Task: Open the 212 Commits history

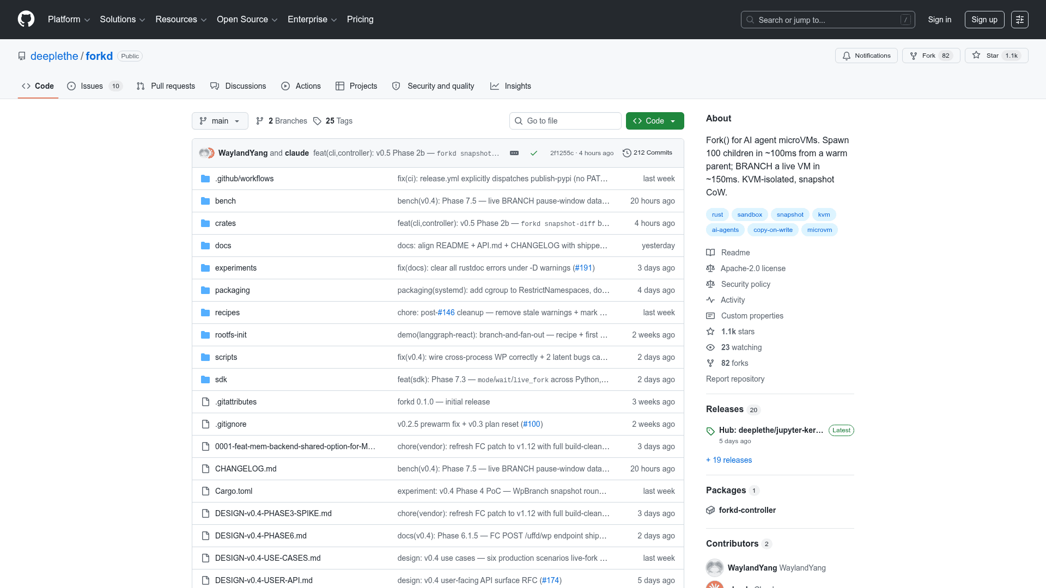Action: click(647, 153)
